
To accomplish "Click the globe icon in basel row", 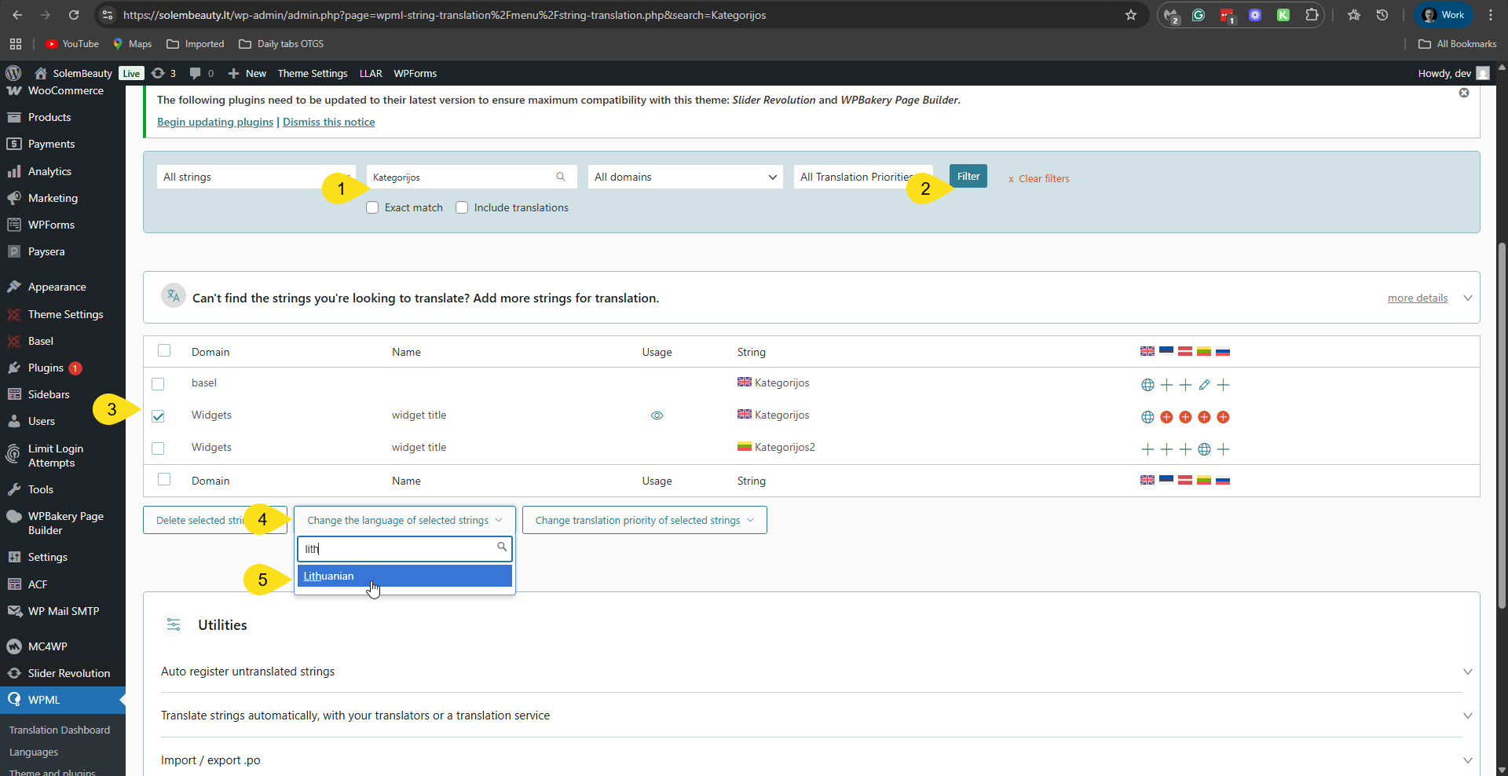I will click(1147, 385).
